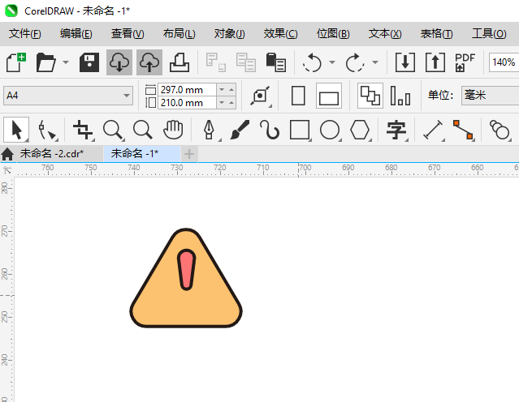Select the Connector tool
519x402 pixels.
coord(463,130)
